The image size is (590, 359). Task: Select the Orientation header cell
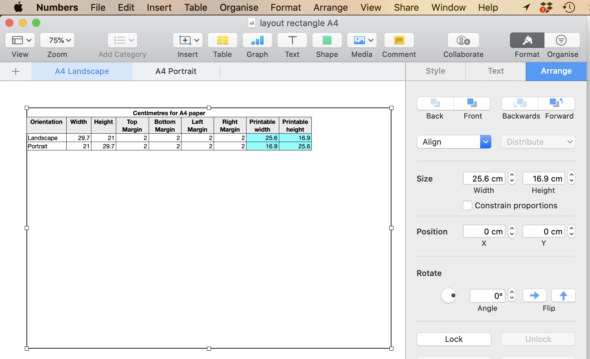pos(47,126)
